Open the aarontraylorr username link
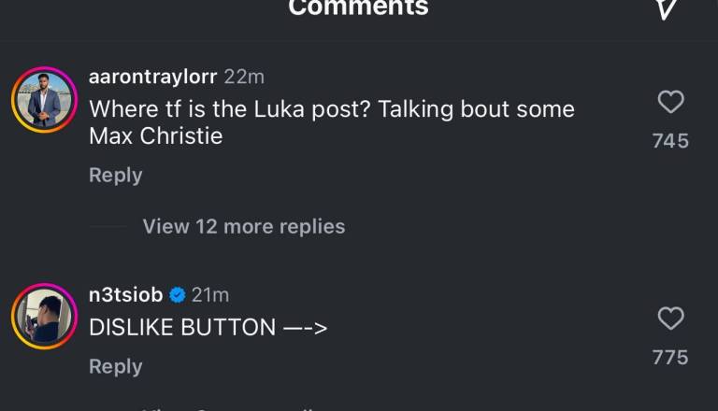Viewport: 718px width, 411px height. coord(152,78)
